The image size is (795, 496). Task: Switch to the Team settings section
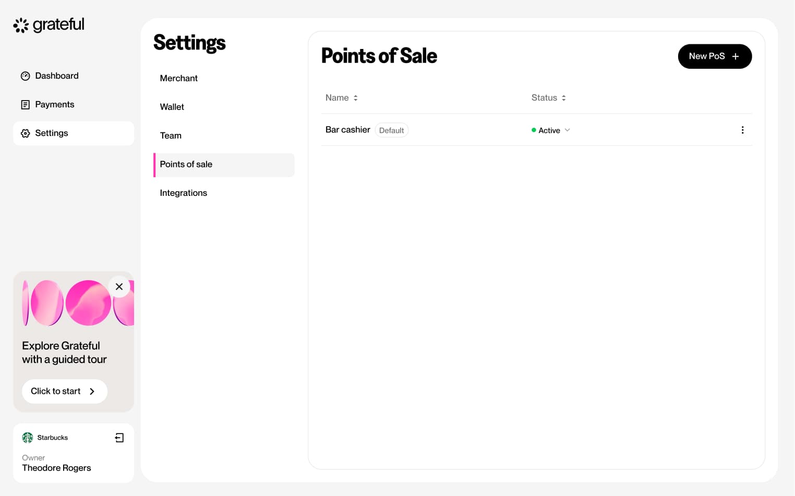tap(171, 135)
